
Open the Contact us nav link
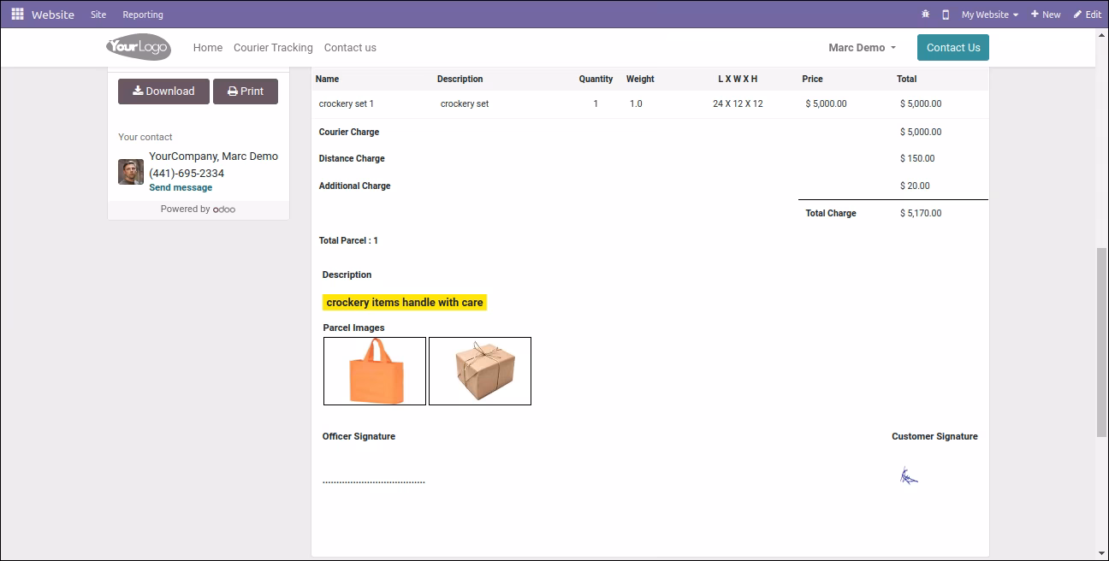pos(350,48)
